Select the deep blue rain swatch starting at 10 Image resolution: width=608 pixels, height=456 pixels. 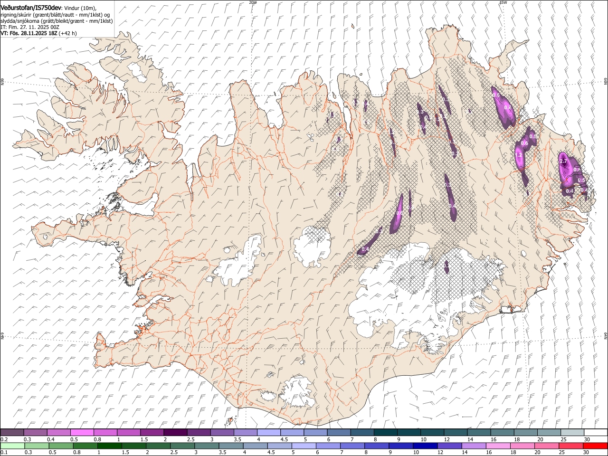coord(425,446)
